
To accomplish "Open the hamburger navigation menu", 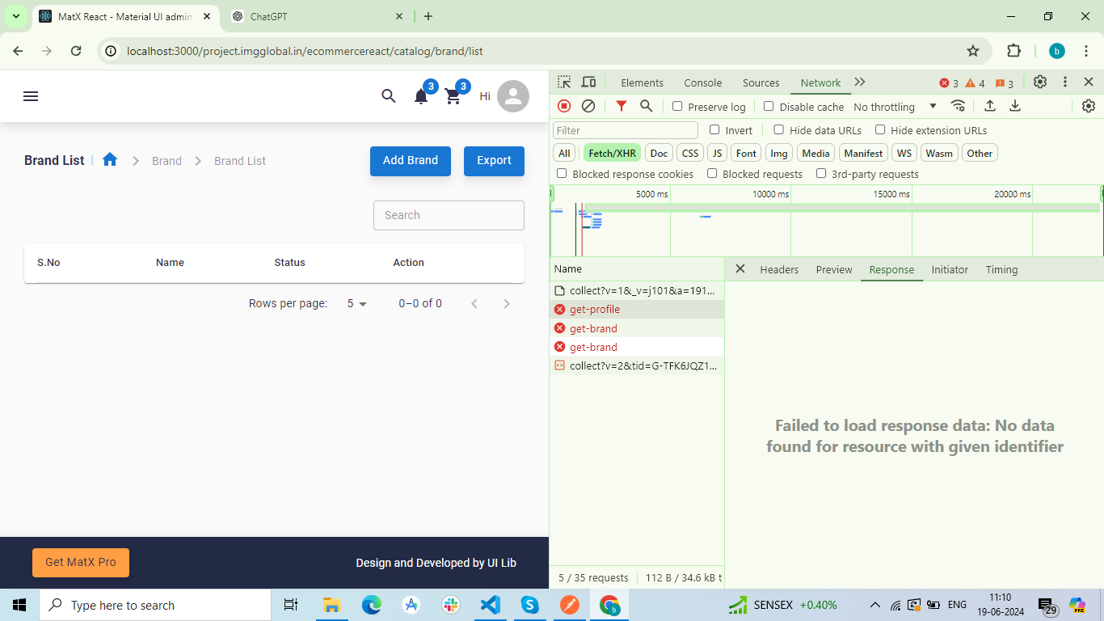I will [x=31, y=96].
